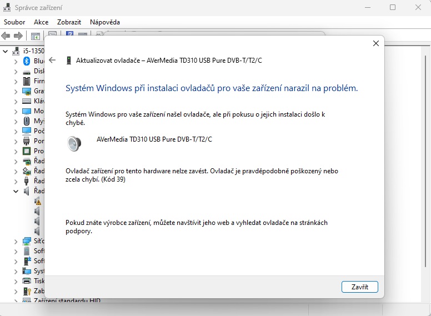Image resolution: width=431 pixels, height=316 pixels.
Task: Collapse the root computer node i5-1350
Action: coord(6,51)
